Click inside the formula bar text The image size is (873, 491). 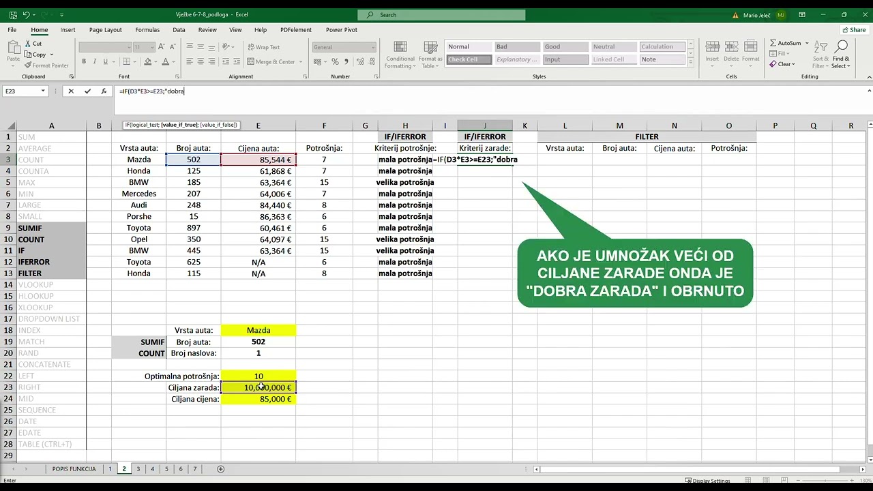pyautogui.click(x=151, y=91)
